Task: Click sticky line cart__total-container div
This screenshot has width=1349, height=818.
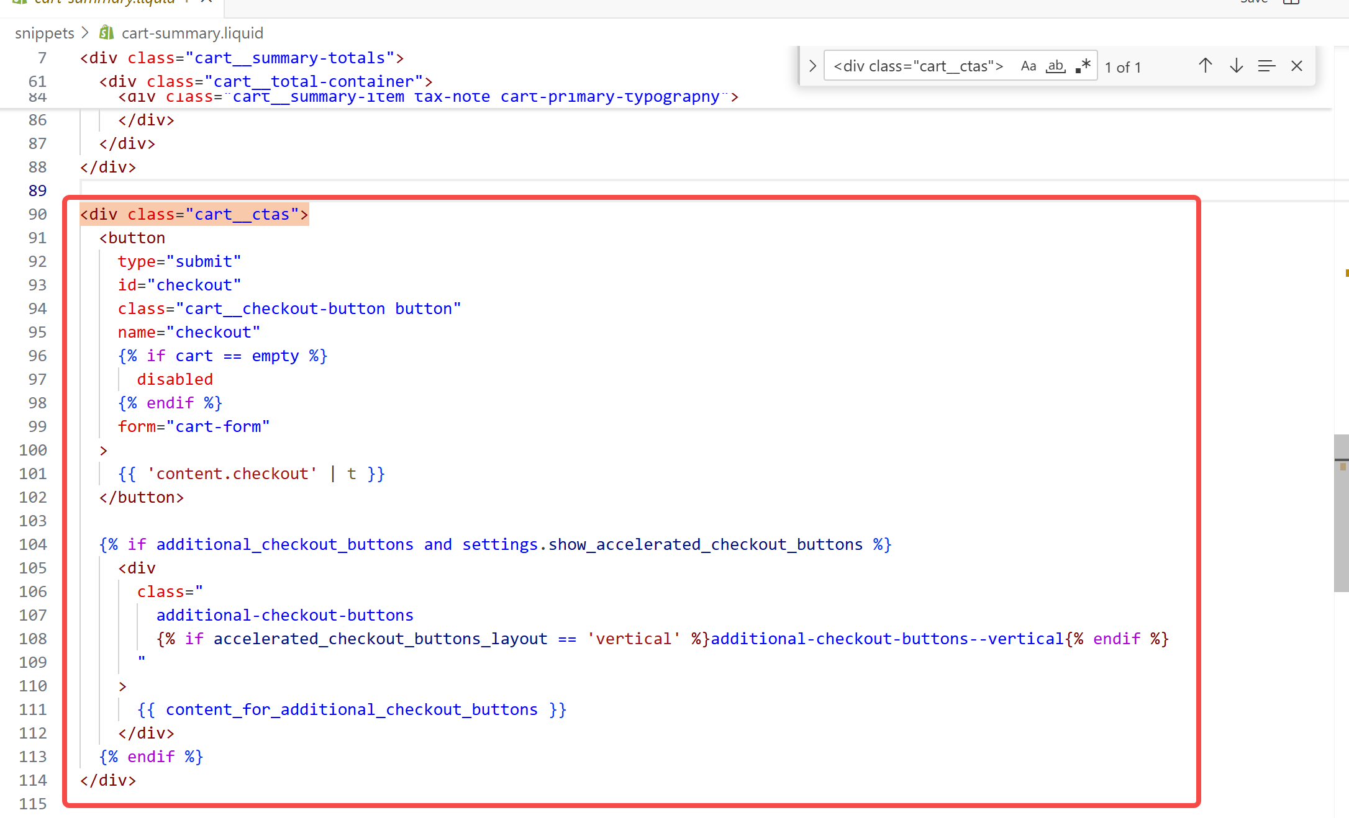Action: coord(266,81)
